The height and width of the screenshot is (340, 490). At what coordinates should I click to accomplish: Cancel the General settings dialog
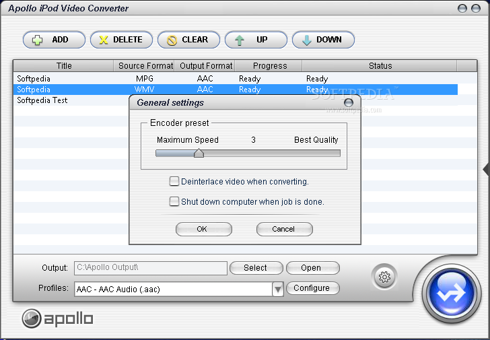pos(284,229)
